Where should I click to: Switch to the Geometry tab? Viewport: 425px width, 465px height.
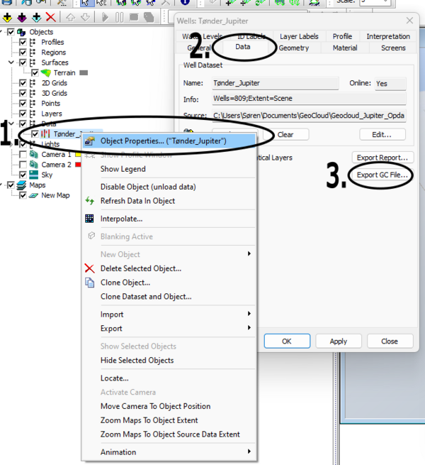point(293,48)
